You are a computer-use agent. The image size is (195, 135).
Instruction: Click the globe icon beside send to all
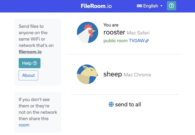(111, 104)
